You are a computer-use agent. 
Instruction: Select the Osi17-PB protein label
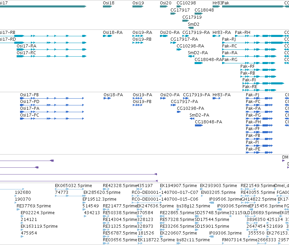pos(30,95)
